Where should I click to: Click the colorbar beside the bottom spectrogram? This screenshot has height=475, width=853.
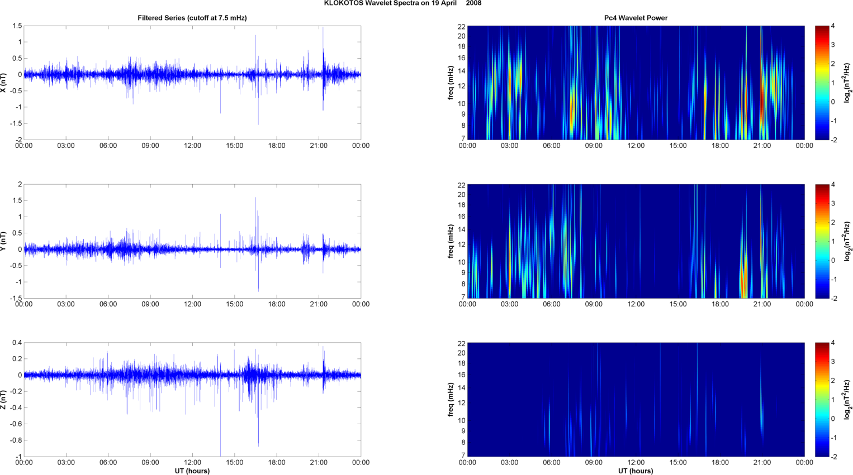coord(822,400)
